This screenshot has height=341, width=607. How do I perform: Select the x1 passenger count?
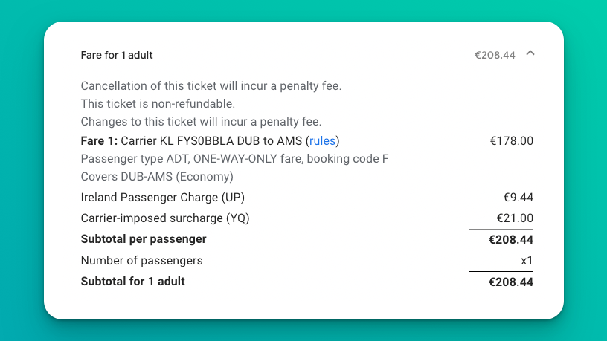[527, 261]
